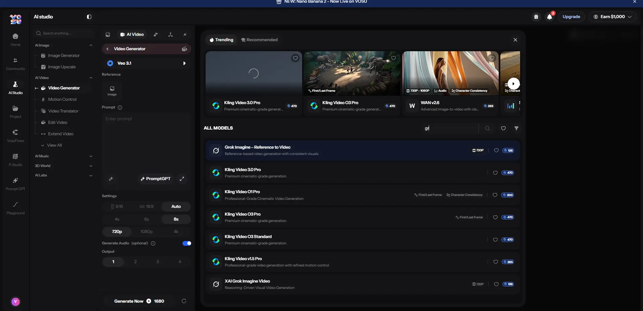Open PromptGPT from the prompt box

(155, 179)
